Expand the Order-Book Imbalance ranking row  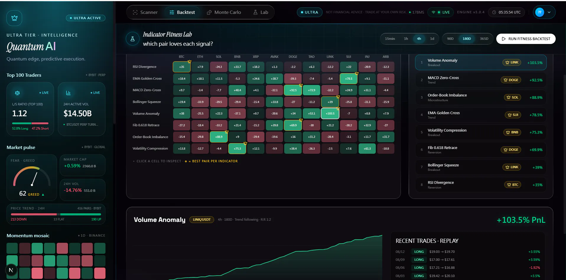point(481,97)
